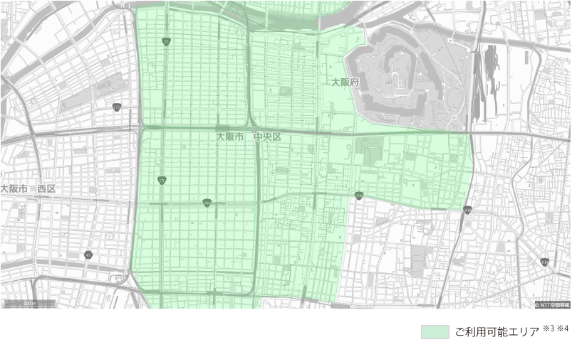Click the ご利用可能エリア legend text
Image resolution: width=572 pixels, height=342 pixels.
496,331
